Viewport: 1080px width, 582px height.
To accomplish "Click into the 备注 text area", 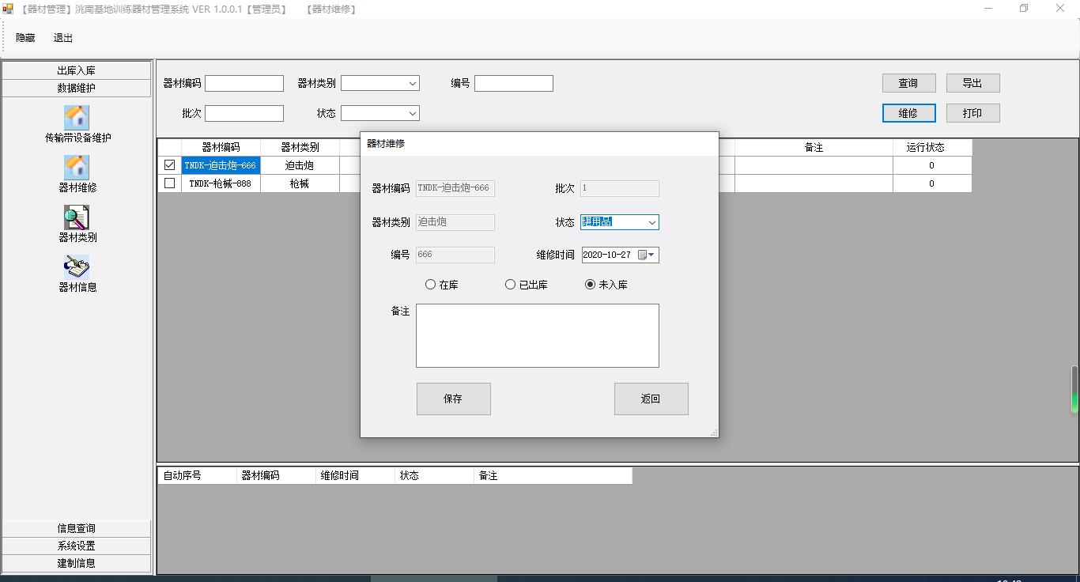I will [x=537, y=335].
